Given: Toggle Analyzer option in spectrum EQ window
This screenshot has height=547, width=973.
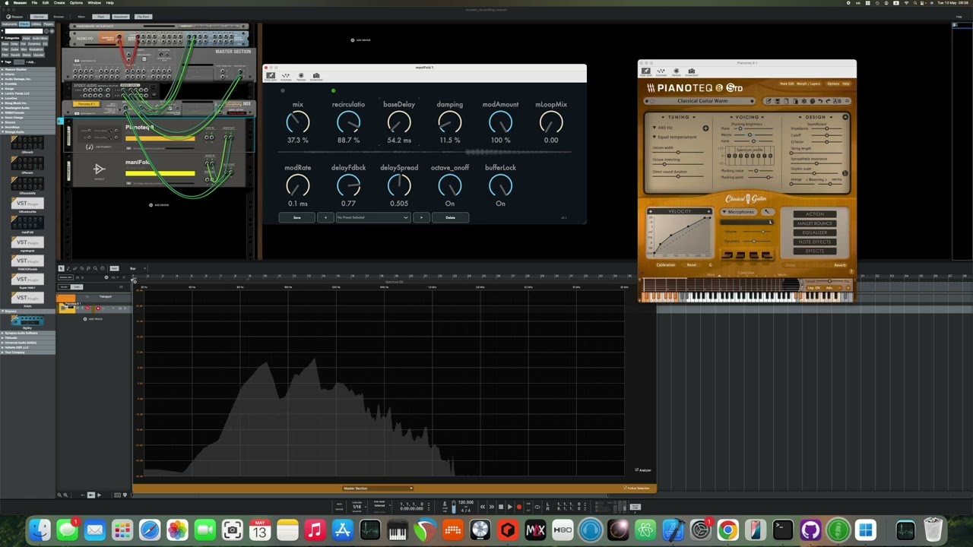Looking at the screenshot, I should (x=643, y=470).
